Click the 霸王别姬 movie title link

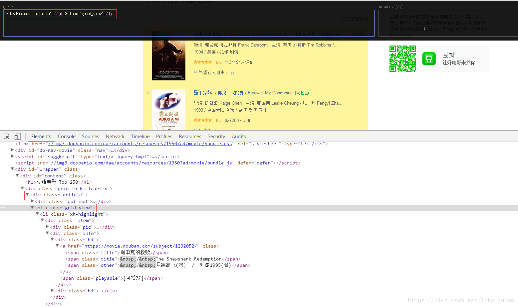click(x=203, y=93)
